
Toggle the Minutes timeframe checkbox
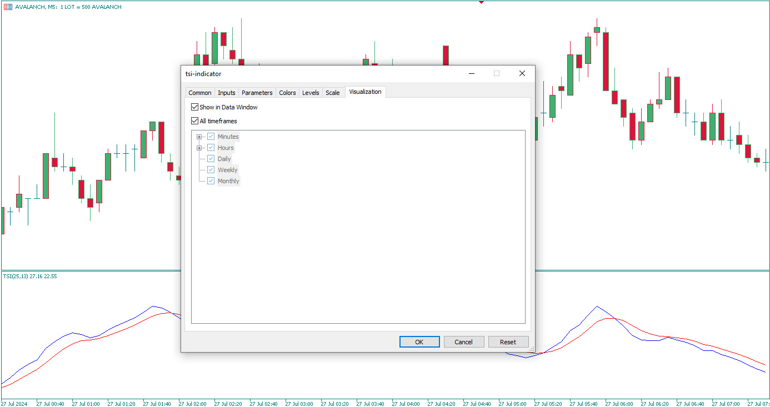(x=211, y=137)
